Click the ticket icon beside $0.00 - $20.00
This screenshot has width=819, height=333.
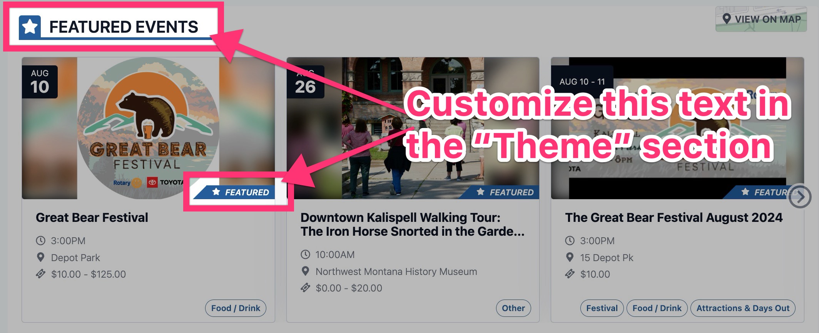(306, 288)
